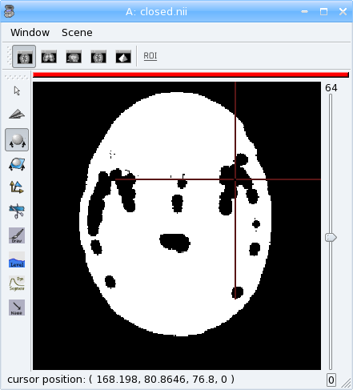This screenshot has height=390, width=353.
Task: Activate the scissors cut slice tool
Action: 17,211
